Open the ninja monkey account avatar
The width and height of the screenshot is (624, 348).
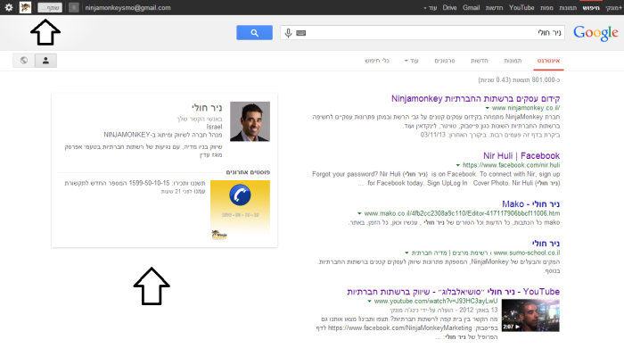click(x=25, y=7)
